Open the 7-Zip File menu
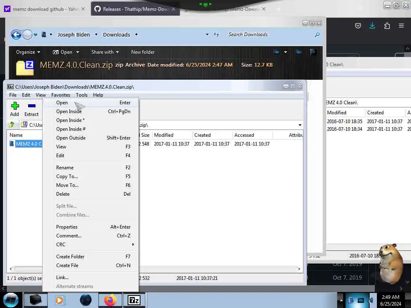411x308 pixels. point(13,95)
